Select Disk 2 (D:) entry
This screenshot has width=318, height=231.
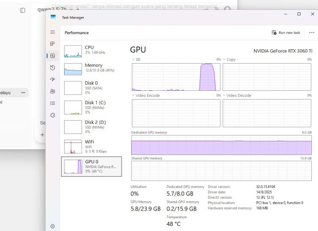pos(91,127)
